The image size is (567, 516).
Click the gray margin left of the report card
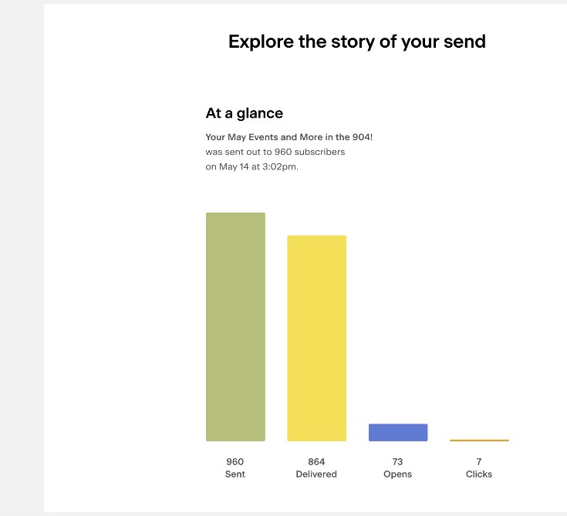[22, 258]
